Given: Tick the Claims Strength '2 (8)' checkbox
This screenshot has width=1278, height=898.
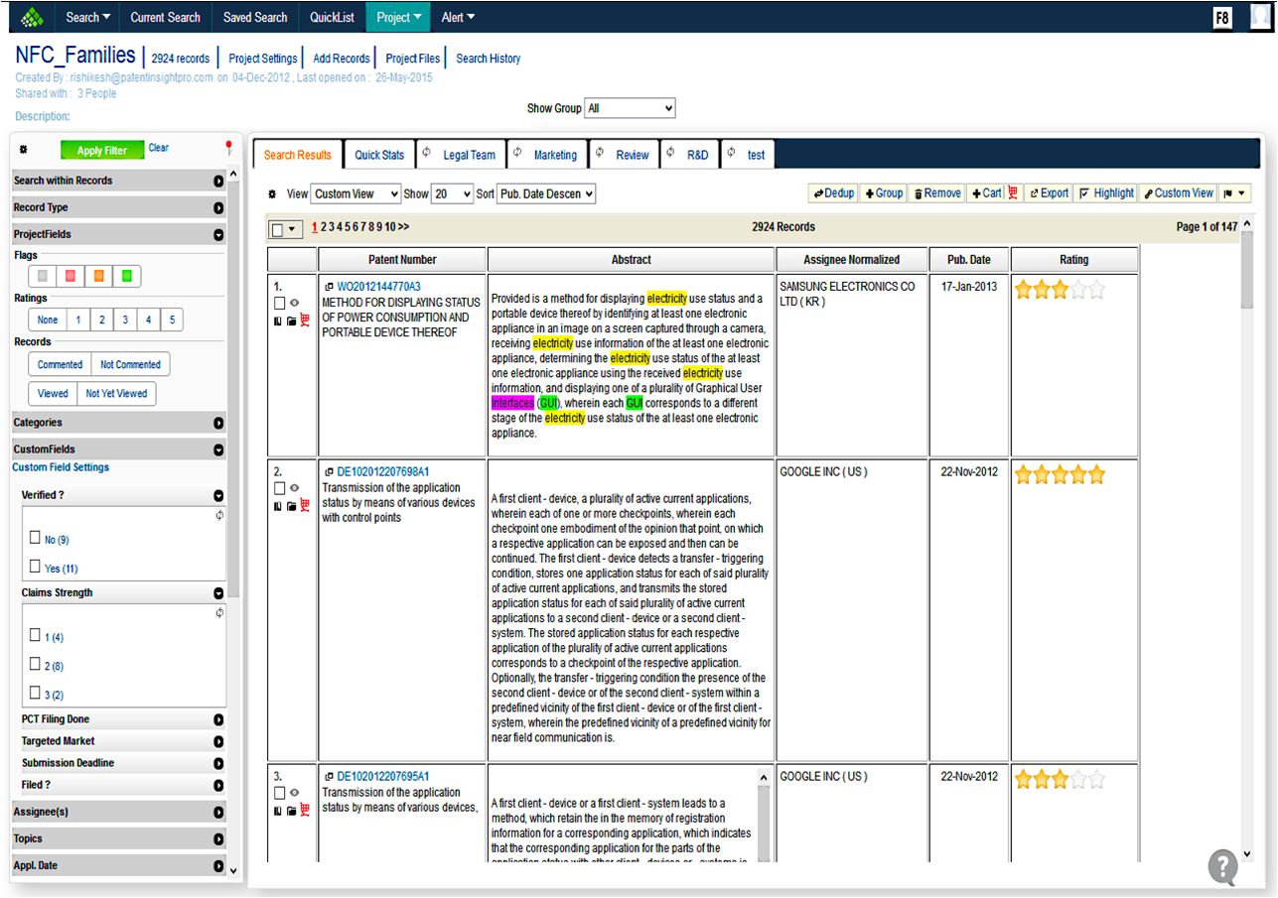Looking at the screenshot, I should tap(36, 665).
